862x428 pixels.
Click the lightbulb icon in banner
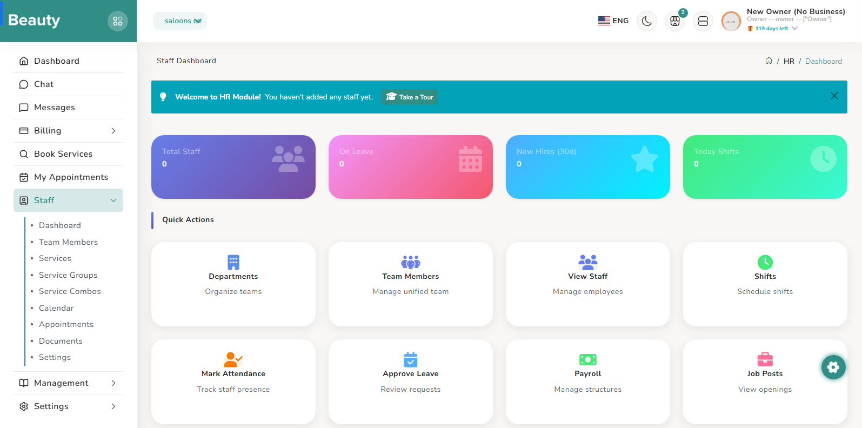(x=163, y=97)
